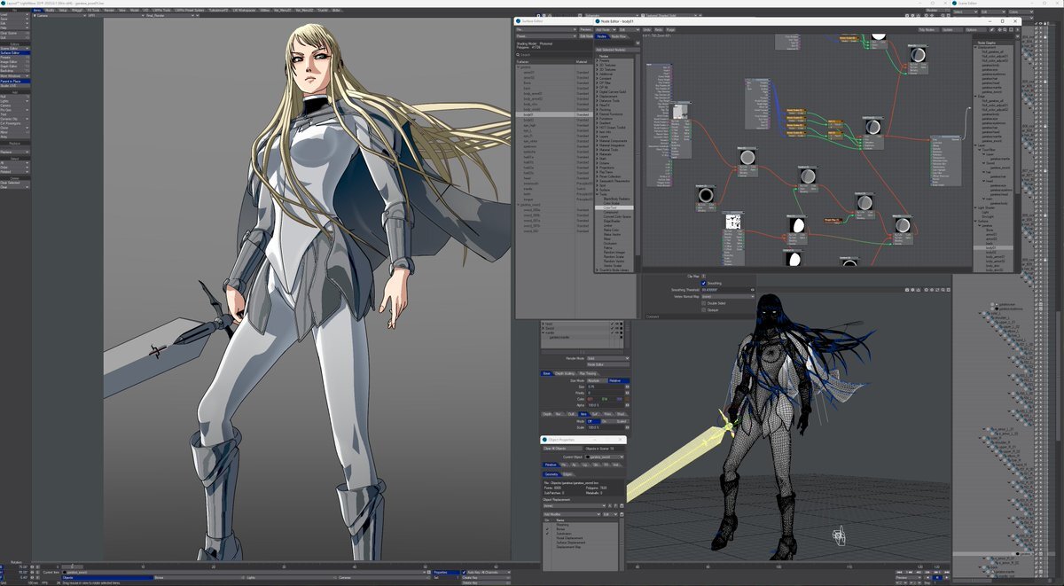The width and height of the screenshot is (1064, 586).
Task: Click the Node Editor window logo icon
Action: pos(598,21)
